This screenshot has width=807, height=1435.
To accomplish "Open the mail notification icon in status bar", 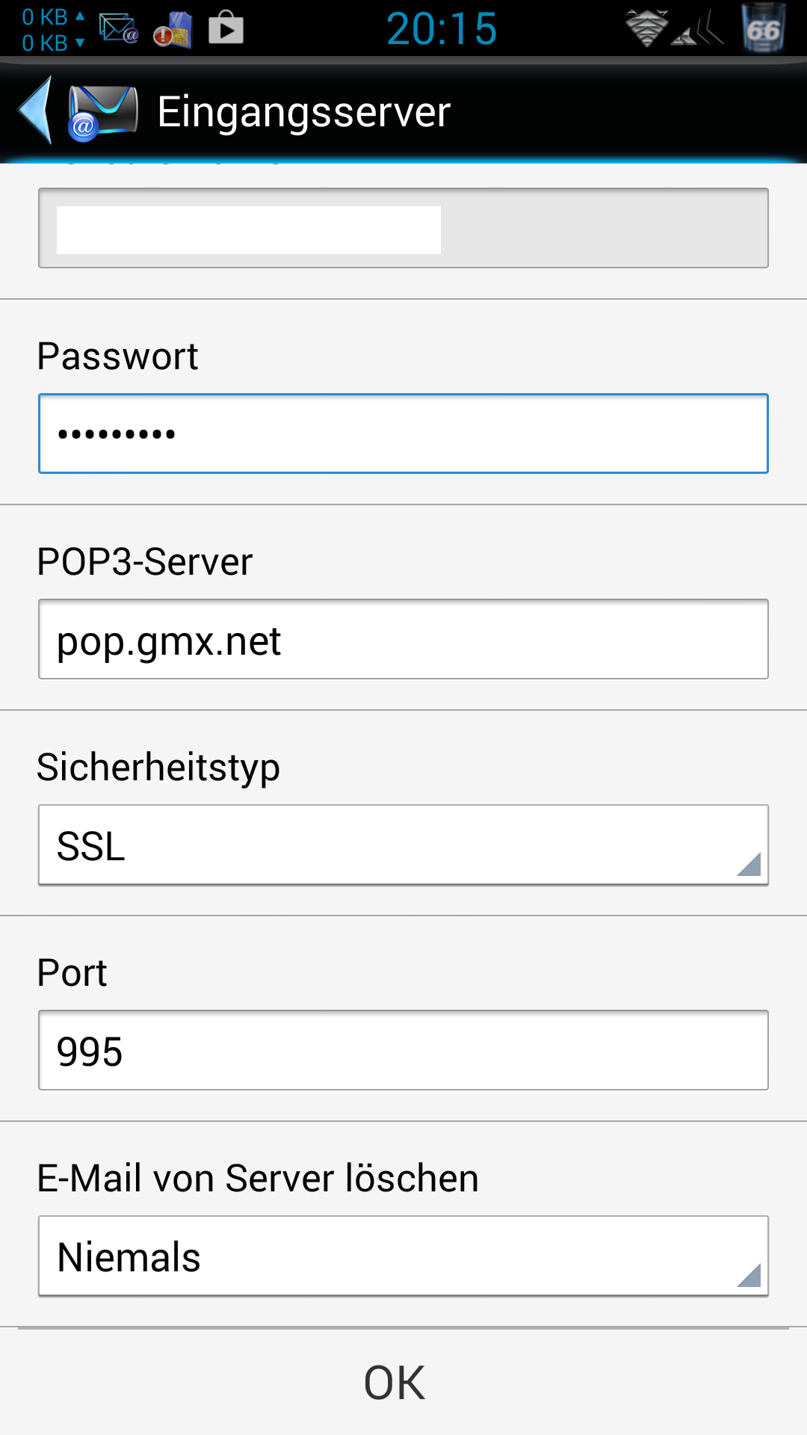I will tap(118, 28).
